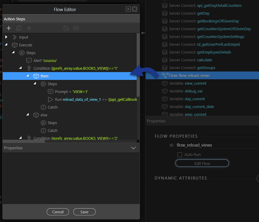
Task: Select Server Connect: getEmployeeDetails item
Action: (x=214, y=52)
